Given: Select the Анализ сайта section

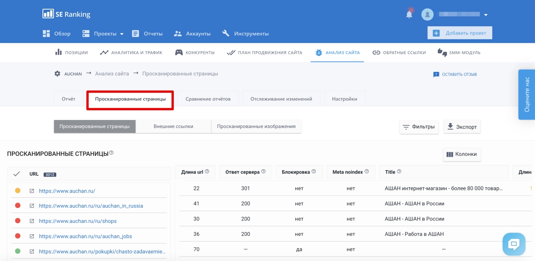Looking at the screenshot, I should click(337, 52).
